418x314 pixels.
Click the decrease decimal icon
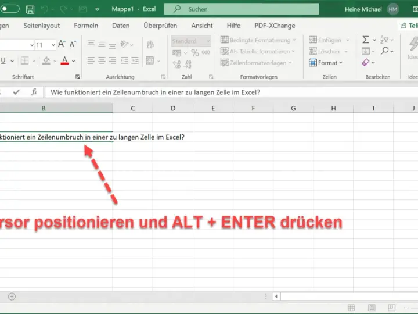click(188, 65)
